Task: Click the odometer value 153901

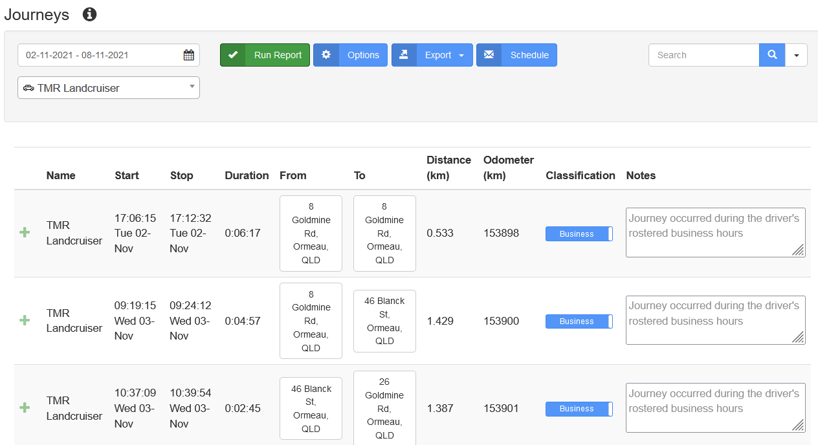Action: (x=501, y=408)
